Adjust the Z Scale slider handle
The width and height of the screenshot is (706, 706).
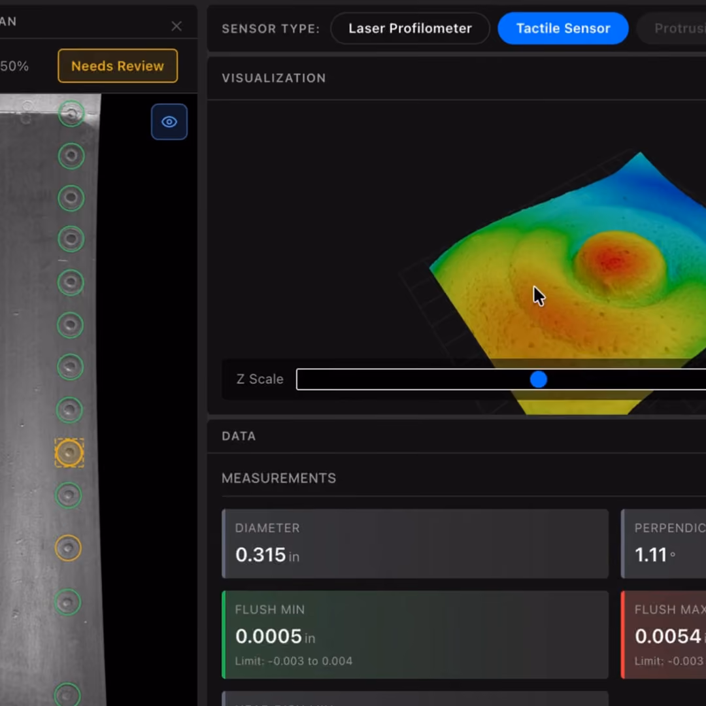tap(539, 379)
